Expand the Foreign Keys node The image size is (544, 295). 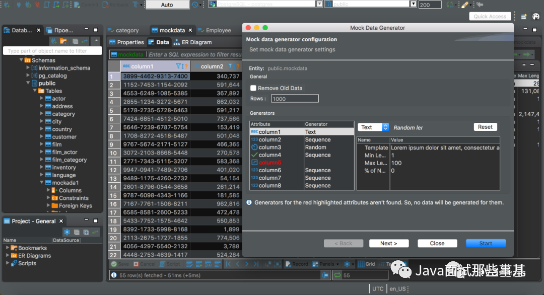click(x=48, y=205)
